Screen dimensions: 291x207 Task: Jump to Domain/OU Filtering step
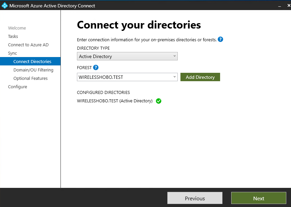tap(33, 70)
